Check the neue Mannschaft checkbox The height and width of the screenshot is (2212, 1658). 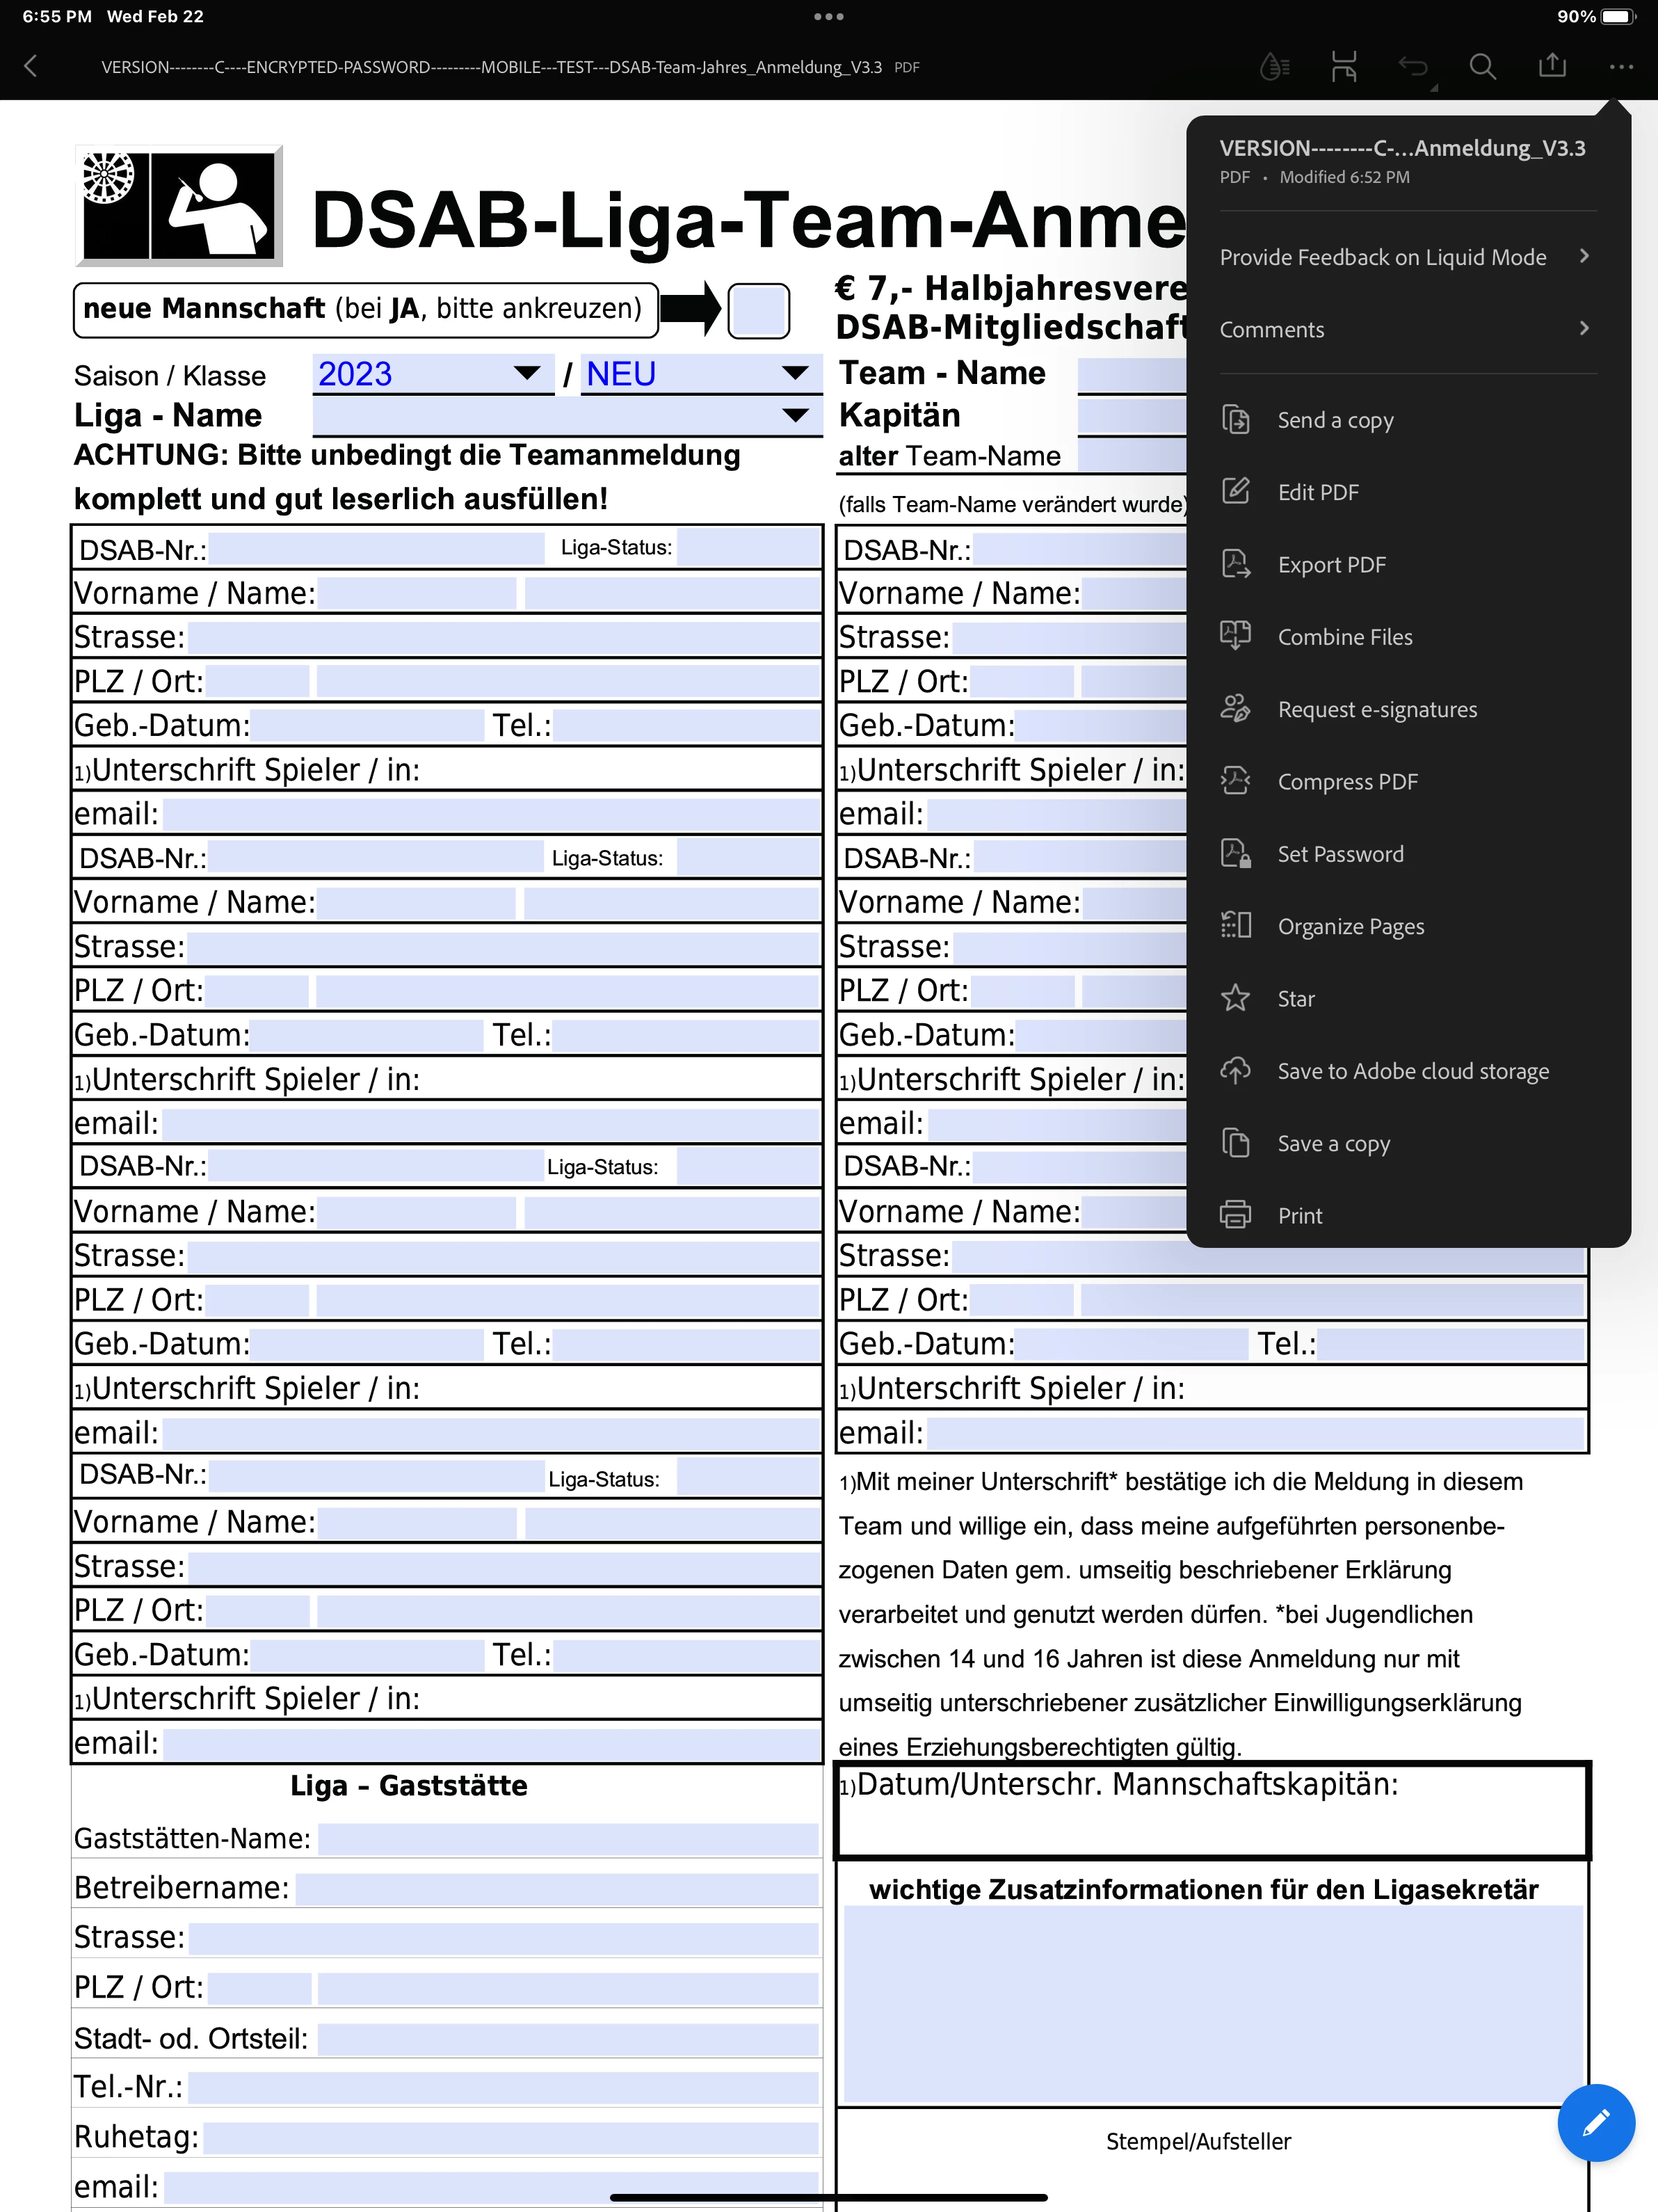pos(758,310)
